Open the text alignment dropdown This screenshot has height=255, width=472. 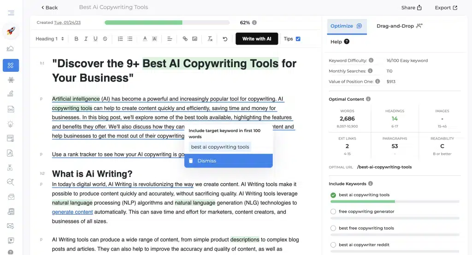[x=170, y=39]
